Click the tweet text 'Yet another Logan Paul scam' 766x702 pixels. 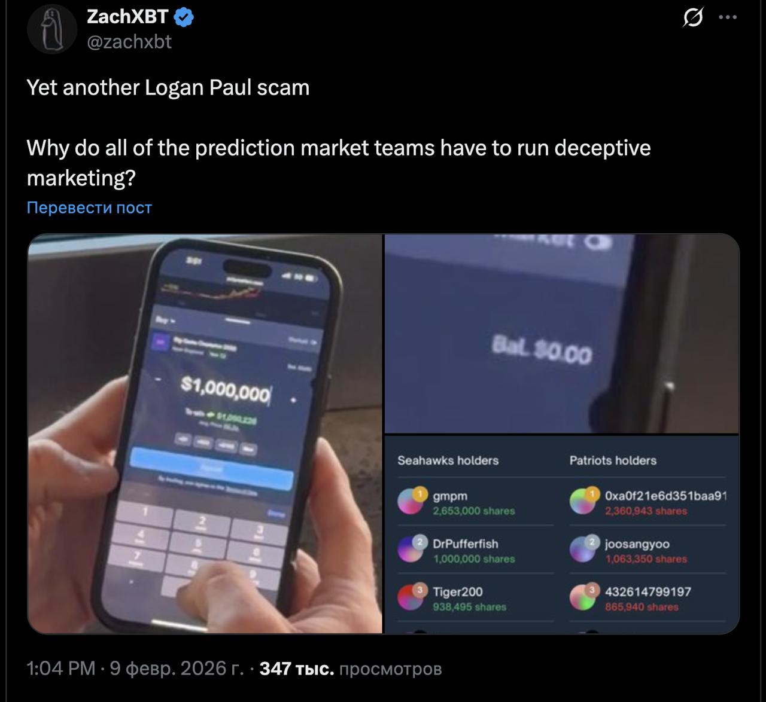coord(168,88)
